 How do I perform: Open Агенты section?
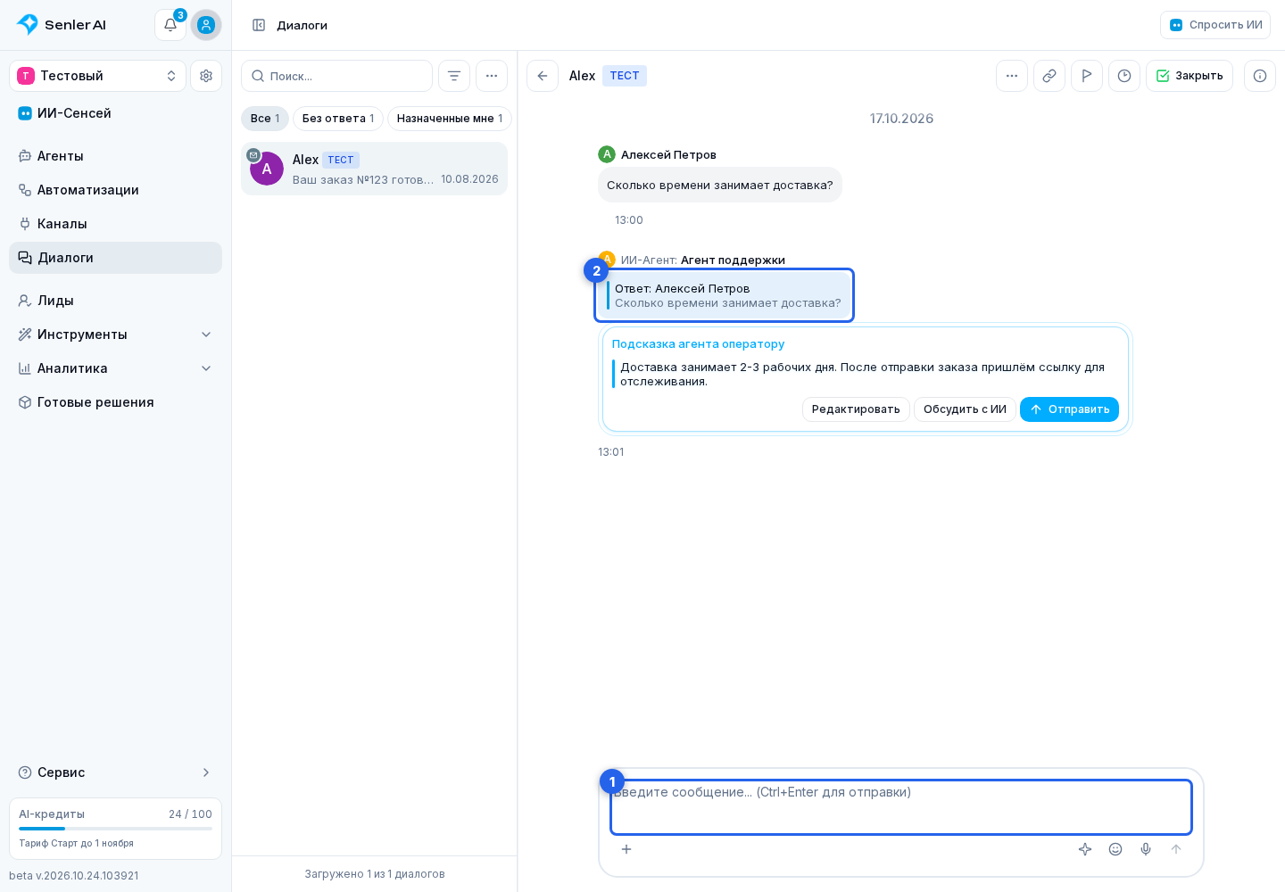tap(116, 156)
